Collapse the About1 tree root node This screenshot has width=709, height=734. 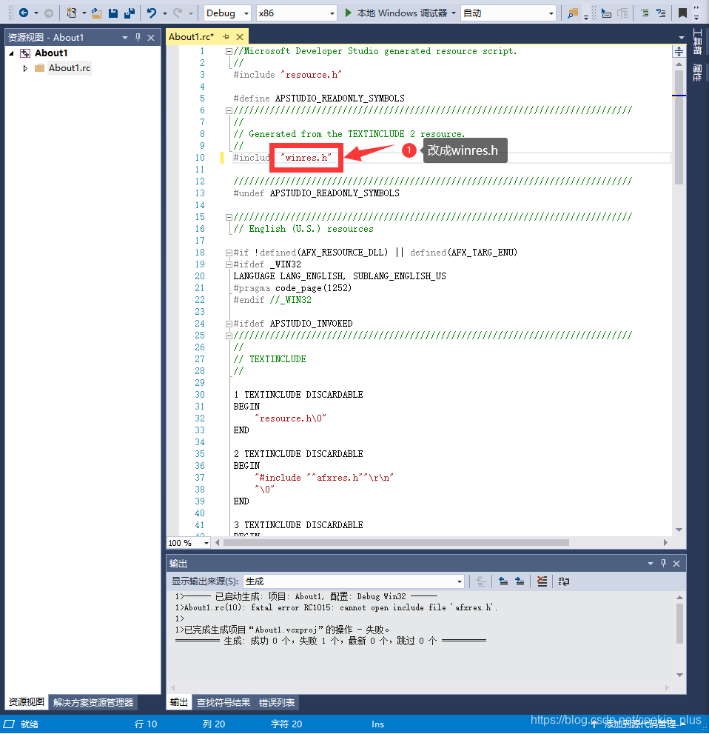11,53
